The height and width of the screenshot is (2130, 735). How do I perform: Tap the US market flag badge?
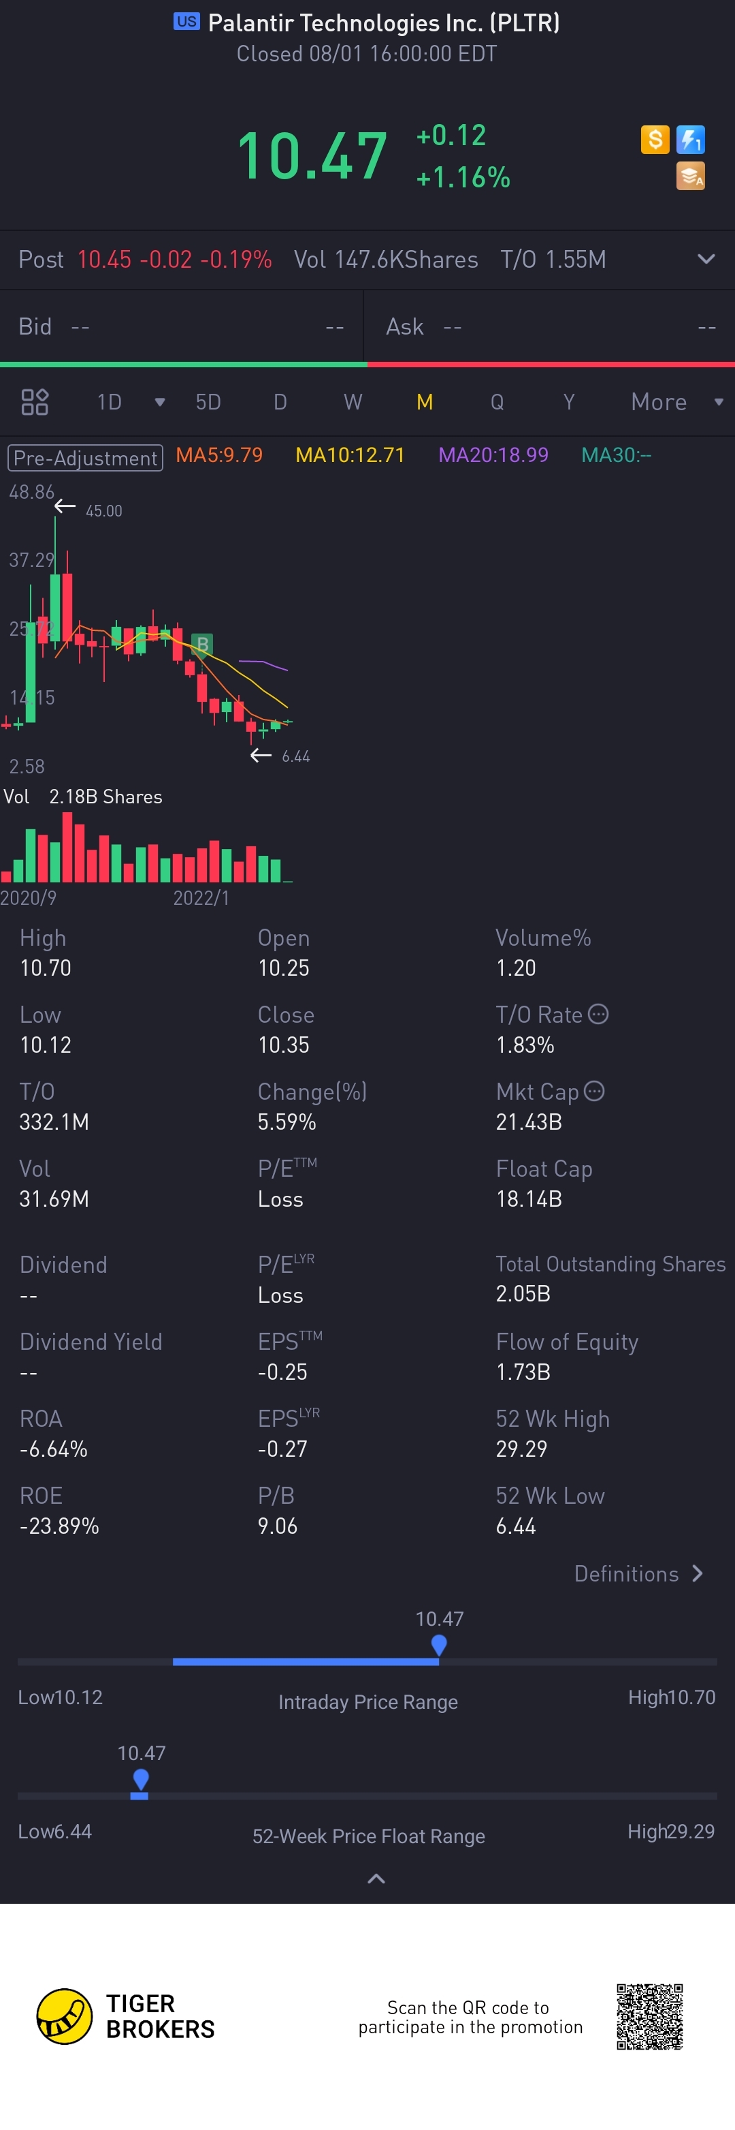coord(186,22)
